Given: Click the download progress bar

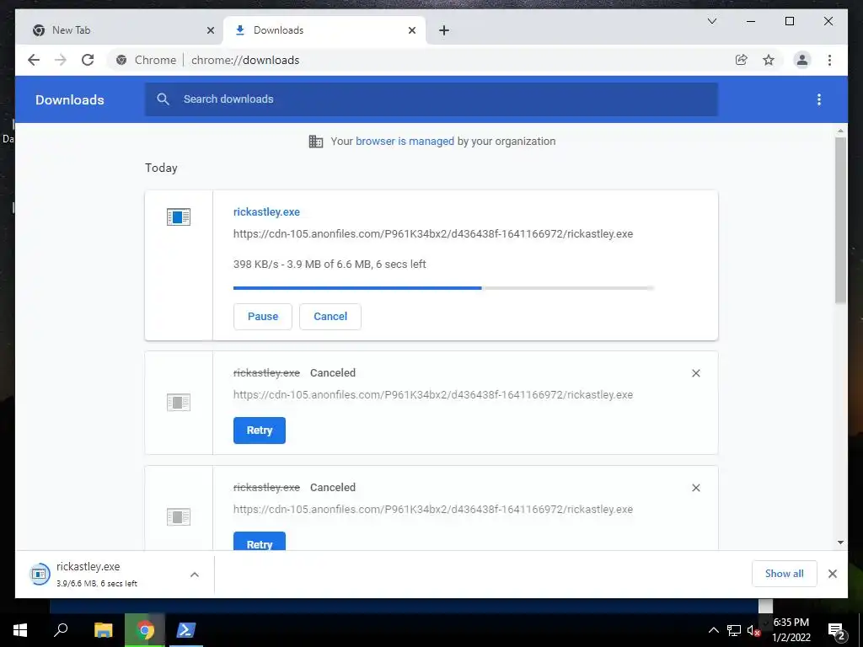Looking at the screenshot, I should (443, 288).
